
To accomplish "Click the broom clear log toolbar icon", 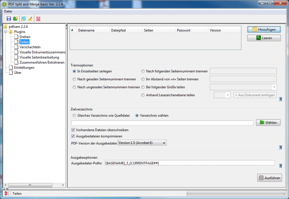I will pyautogui.click(x=30, y=19).
